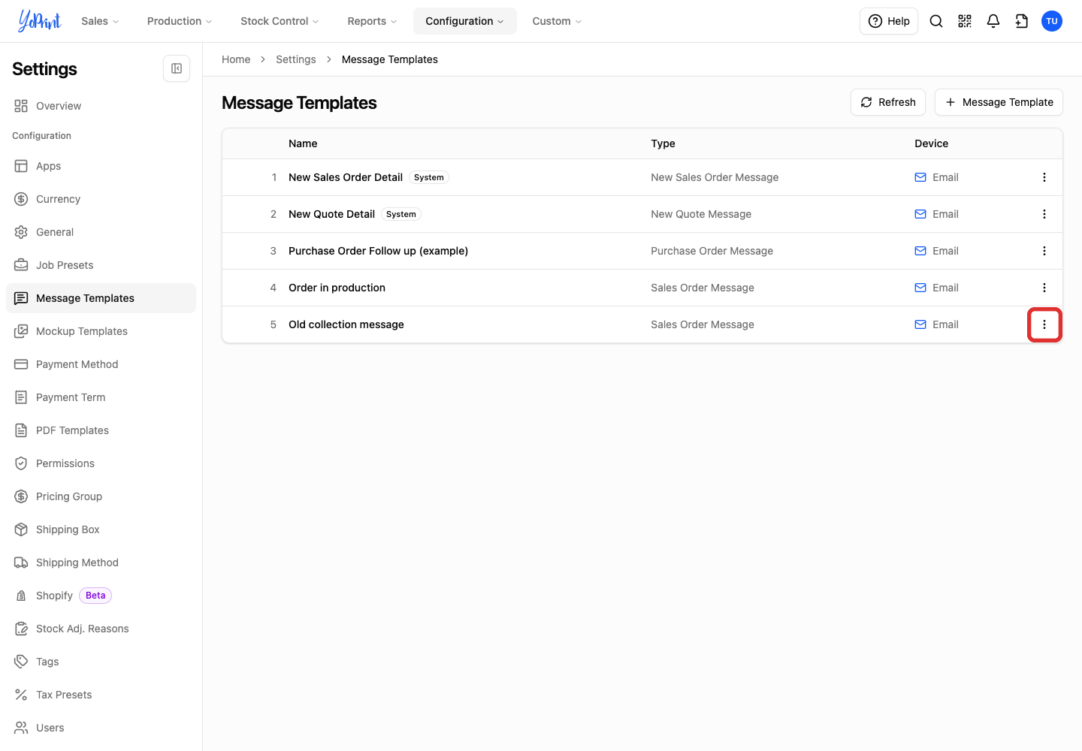The height and width of the screenshot is (751, 1082).
Task: Open Users settings
Action: (x=101, y=728)
